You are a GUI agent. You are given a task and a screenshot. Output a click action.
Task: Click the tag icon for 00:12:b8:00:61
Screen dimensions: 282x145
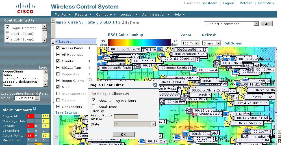click(x=241, y=97)
